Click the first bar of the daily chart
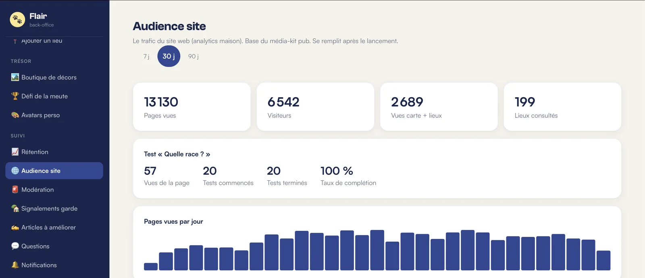The height and width of the screenshot is (278, 645). (151, 267)
